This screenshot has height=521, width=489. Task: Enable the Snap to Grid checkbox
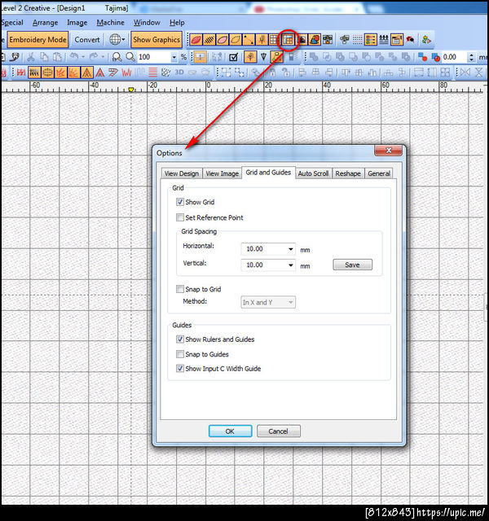point(180,289)
